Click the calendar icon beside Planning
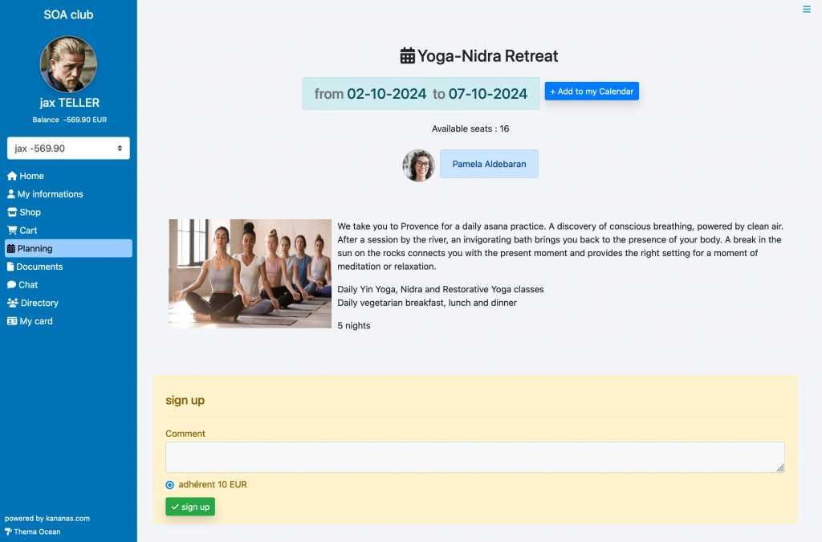Viewport: 822px width, 542px height. (11, 248)
